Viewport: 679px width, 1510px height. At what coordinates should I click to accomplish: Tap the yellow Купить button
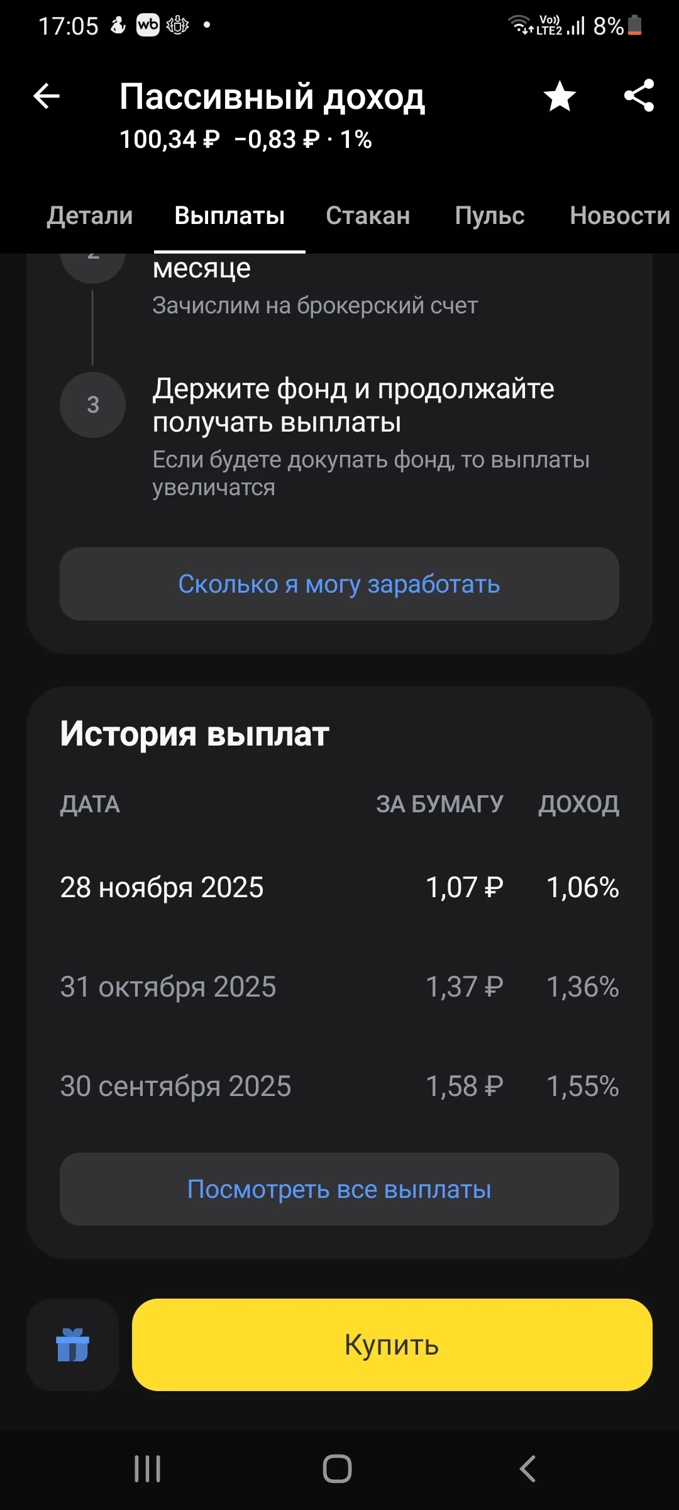tap(392, 1345)
